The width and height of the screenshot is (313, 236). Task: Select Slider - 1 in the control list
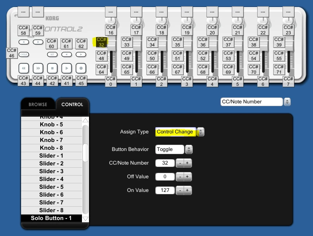click(x=52, y=156)
